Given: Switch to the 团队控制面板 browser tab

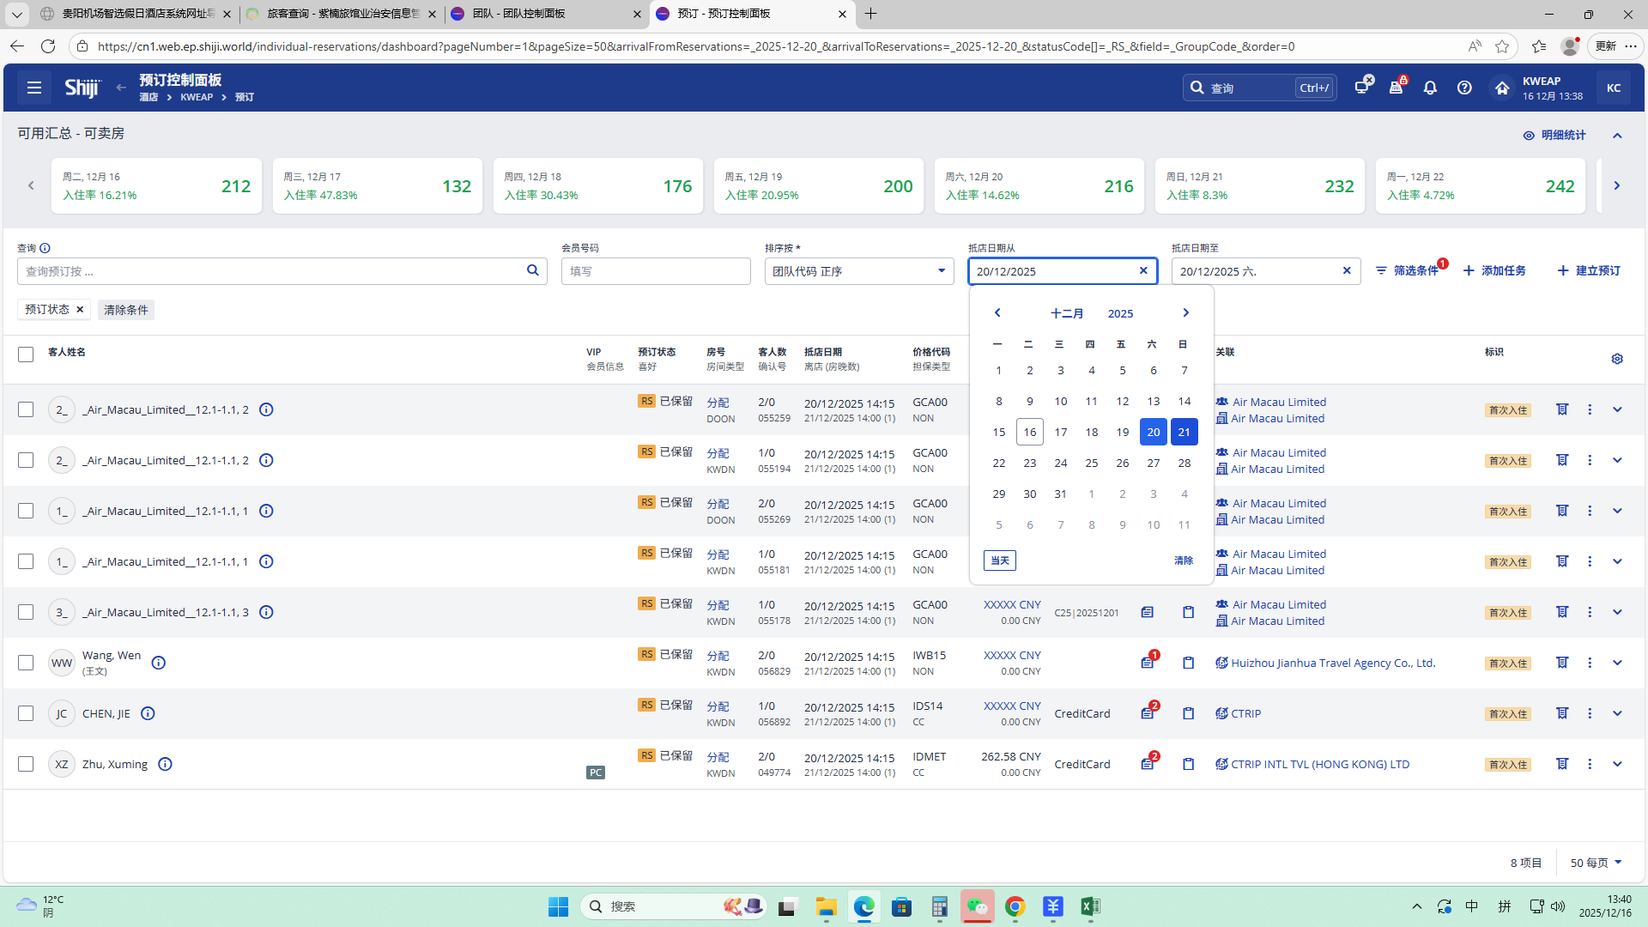Looking at the screenshot, I should [541, 14].
